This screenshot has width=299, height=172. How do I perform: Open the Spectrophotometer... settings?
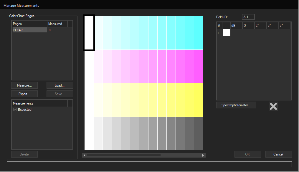(x=236, y=105)
